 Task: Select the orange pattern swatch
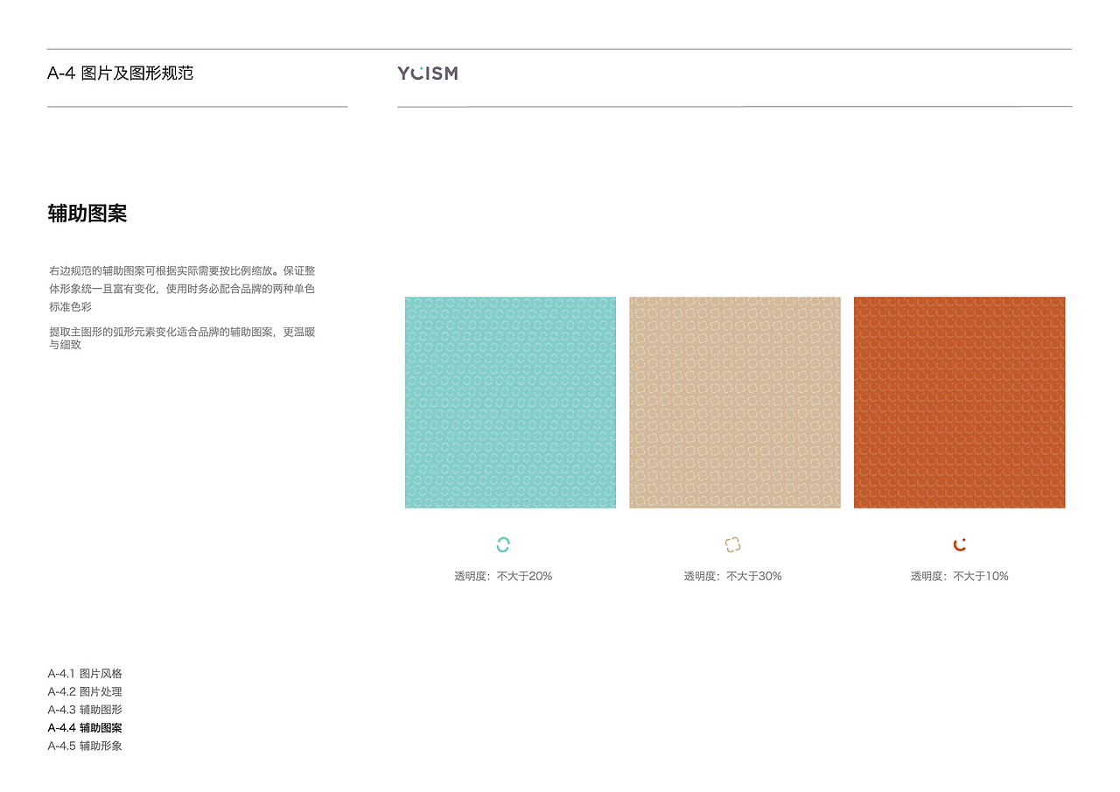(960, 403)
